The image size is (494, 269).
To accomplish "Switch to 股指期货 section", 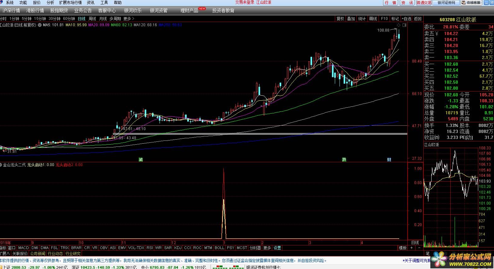I will pos(59,10).
